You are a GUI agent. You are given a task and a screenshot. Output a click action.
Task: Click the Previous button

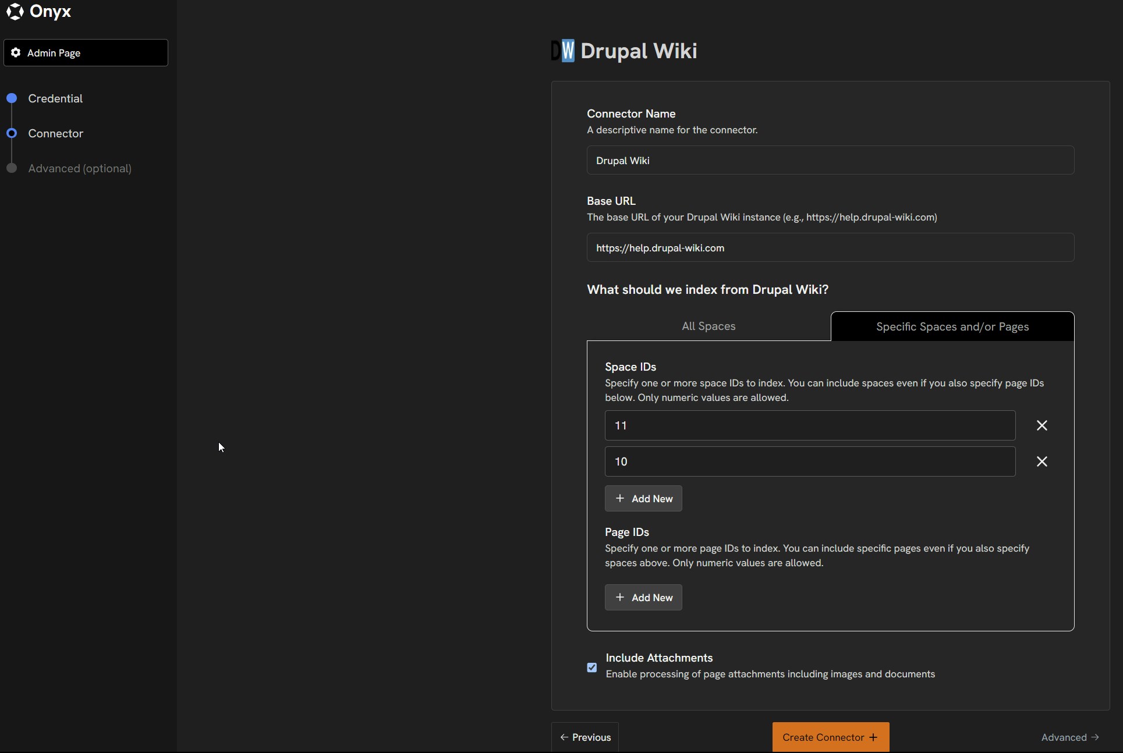pos(584,737)
